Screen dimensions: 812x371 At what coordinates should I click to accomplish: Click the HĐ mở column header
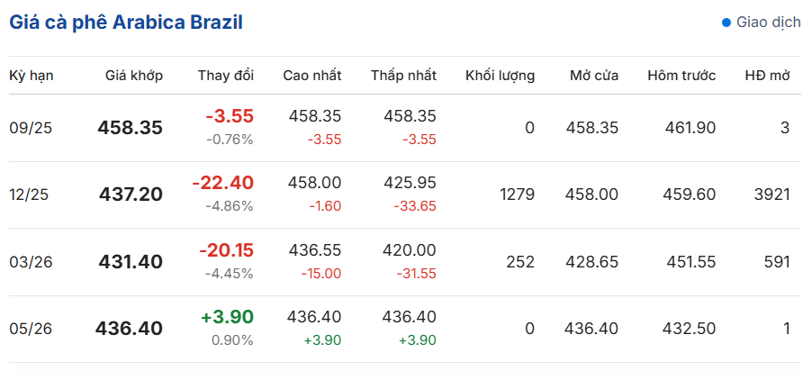pos(767,76)
